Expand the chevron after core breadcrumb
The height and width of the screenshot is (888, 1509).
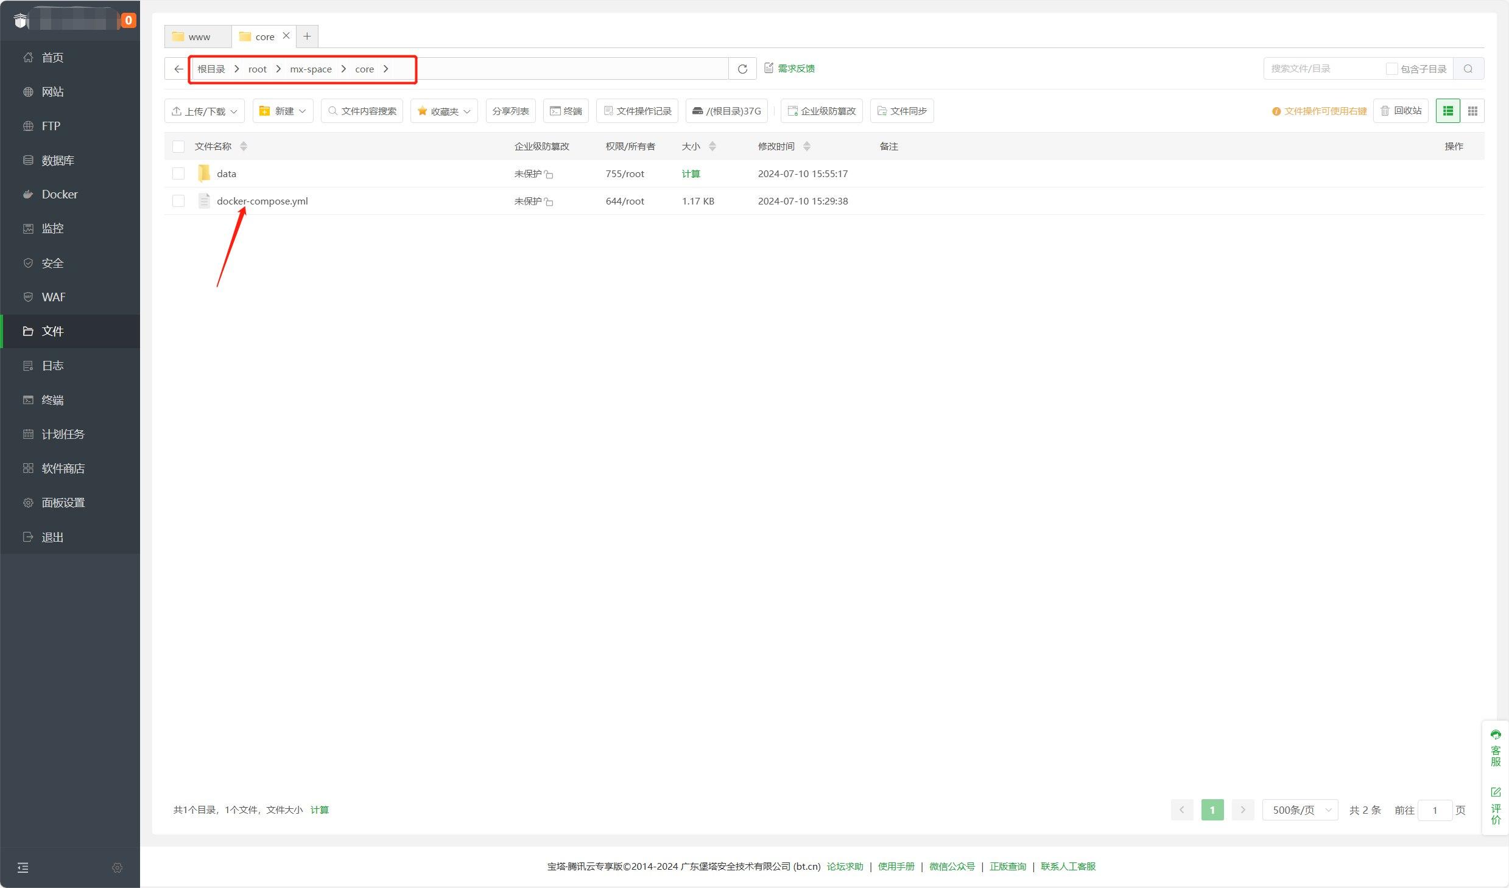click(x=385, y=69)
